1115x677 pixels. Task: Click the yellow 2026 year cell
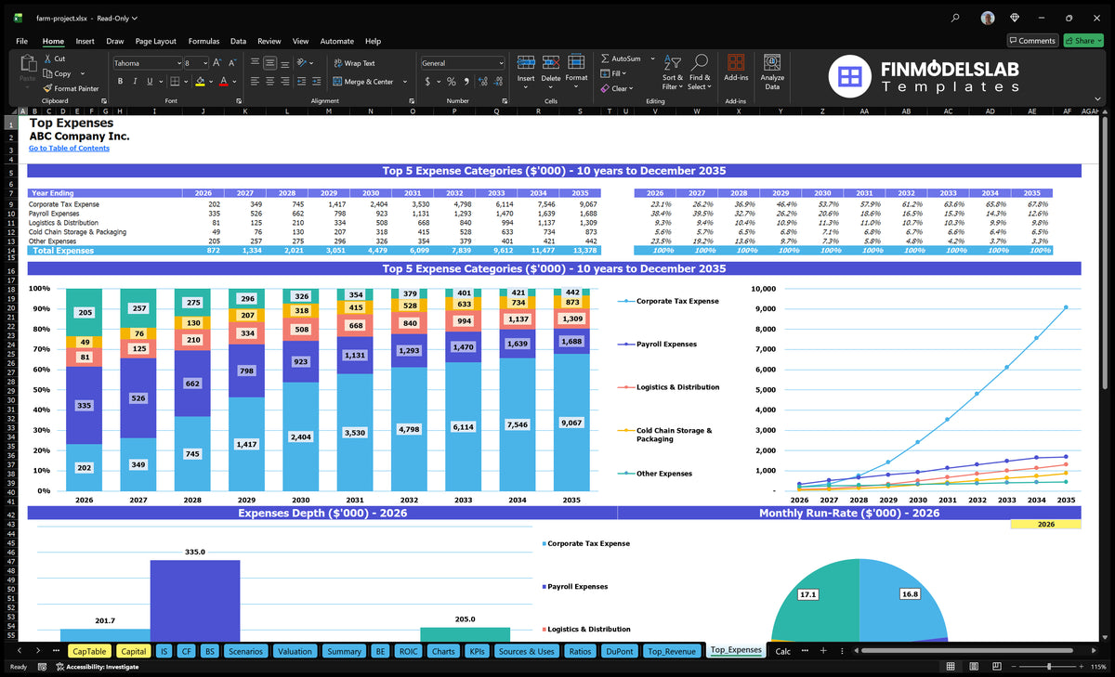(1045, 525)
